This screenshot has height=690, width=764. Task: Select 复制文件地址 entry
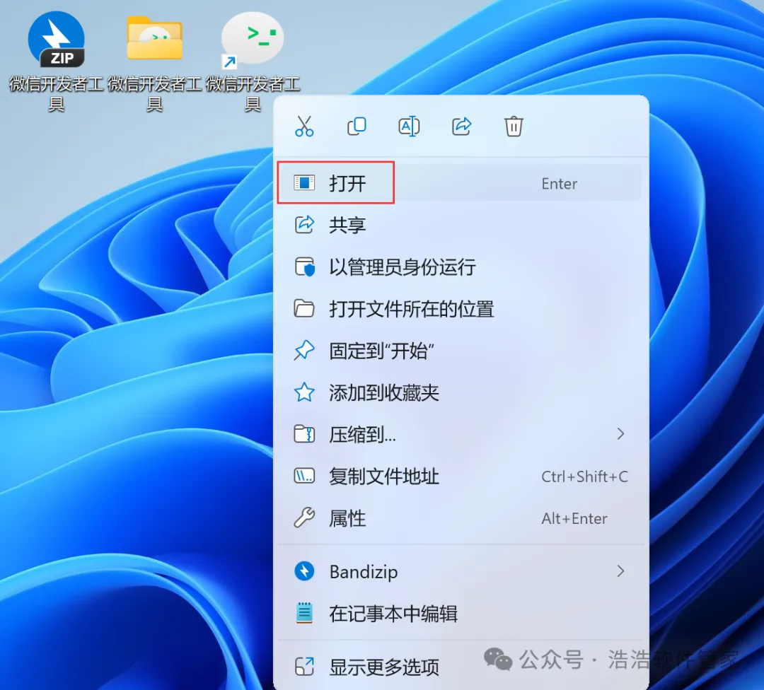pyautogui.click(x=460, y=476)
